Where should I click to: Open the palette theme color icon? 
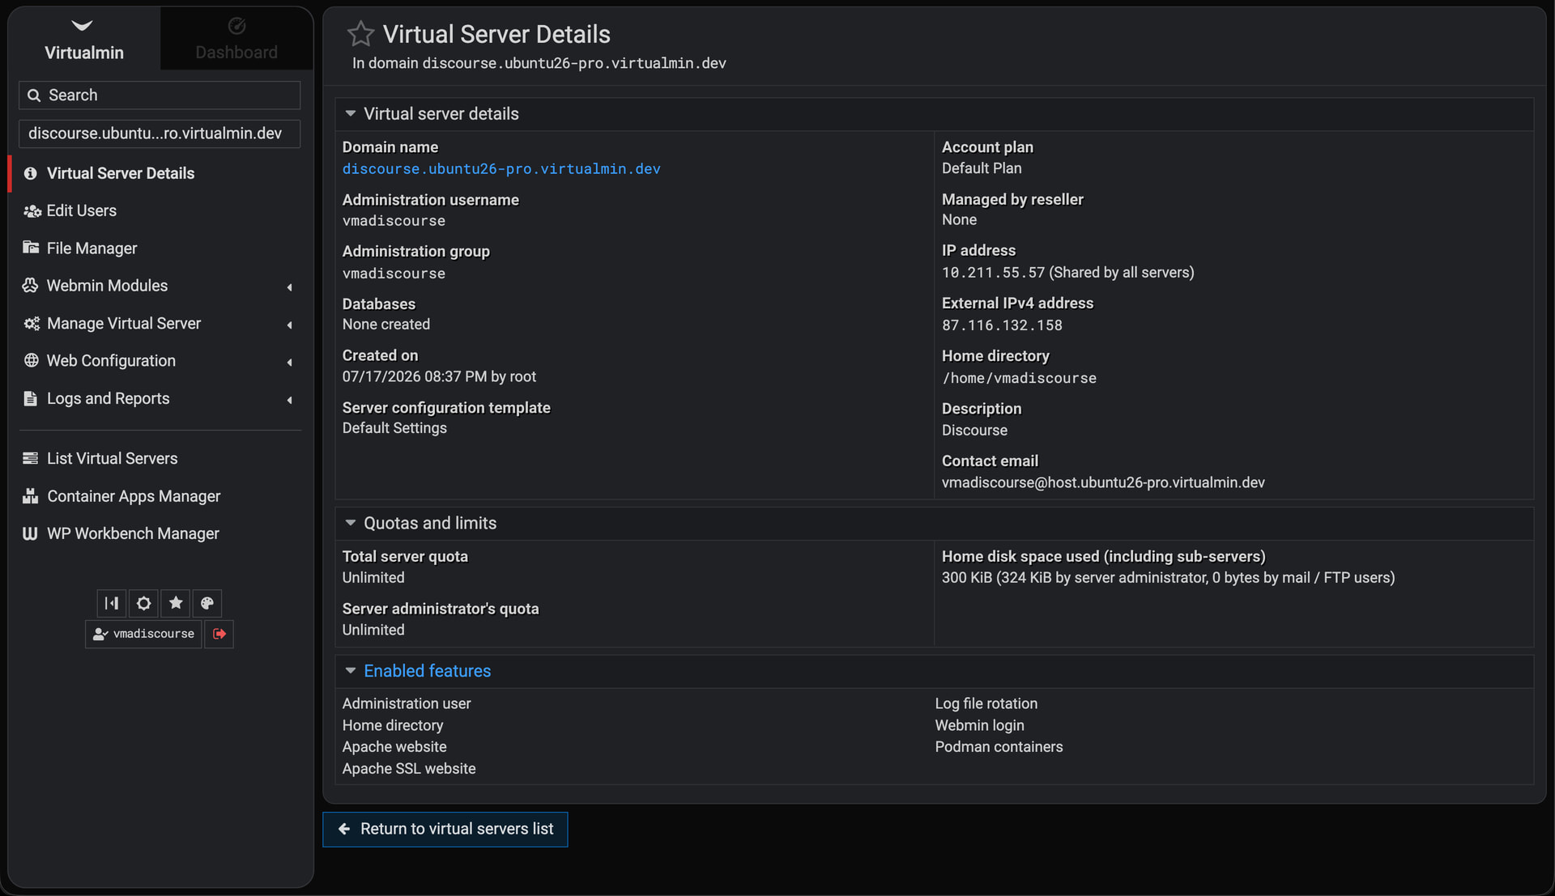(x=207, y=603)
